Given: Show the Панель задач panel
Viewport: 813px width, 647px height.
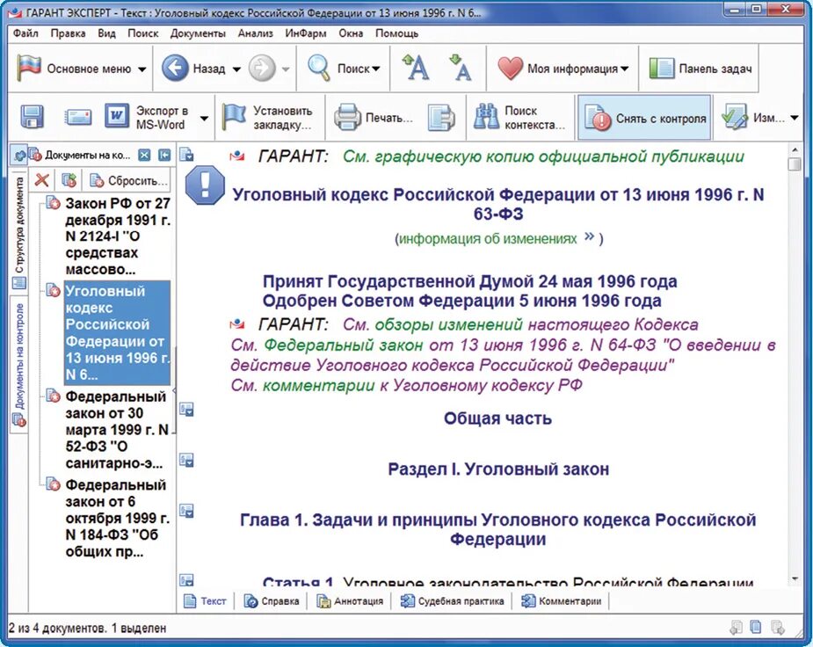Looking at the screenshot, I should click(699, 69).
